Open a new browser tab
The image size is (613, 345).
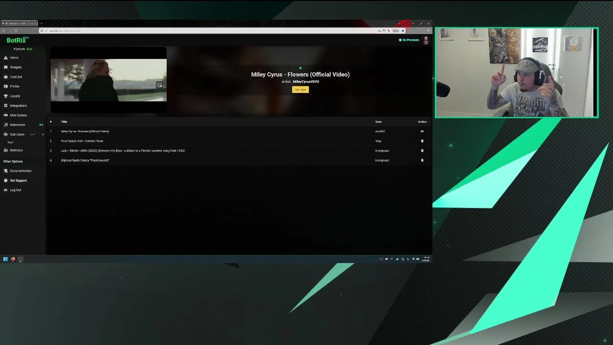pyautogui.click(x=41, y=23)
